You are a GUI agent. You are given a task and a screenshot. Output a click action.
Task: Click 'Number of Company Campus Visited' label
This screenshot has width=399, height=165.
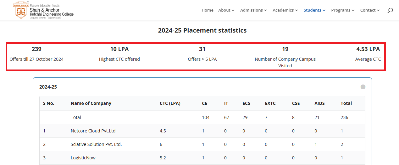[285, 62]
